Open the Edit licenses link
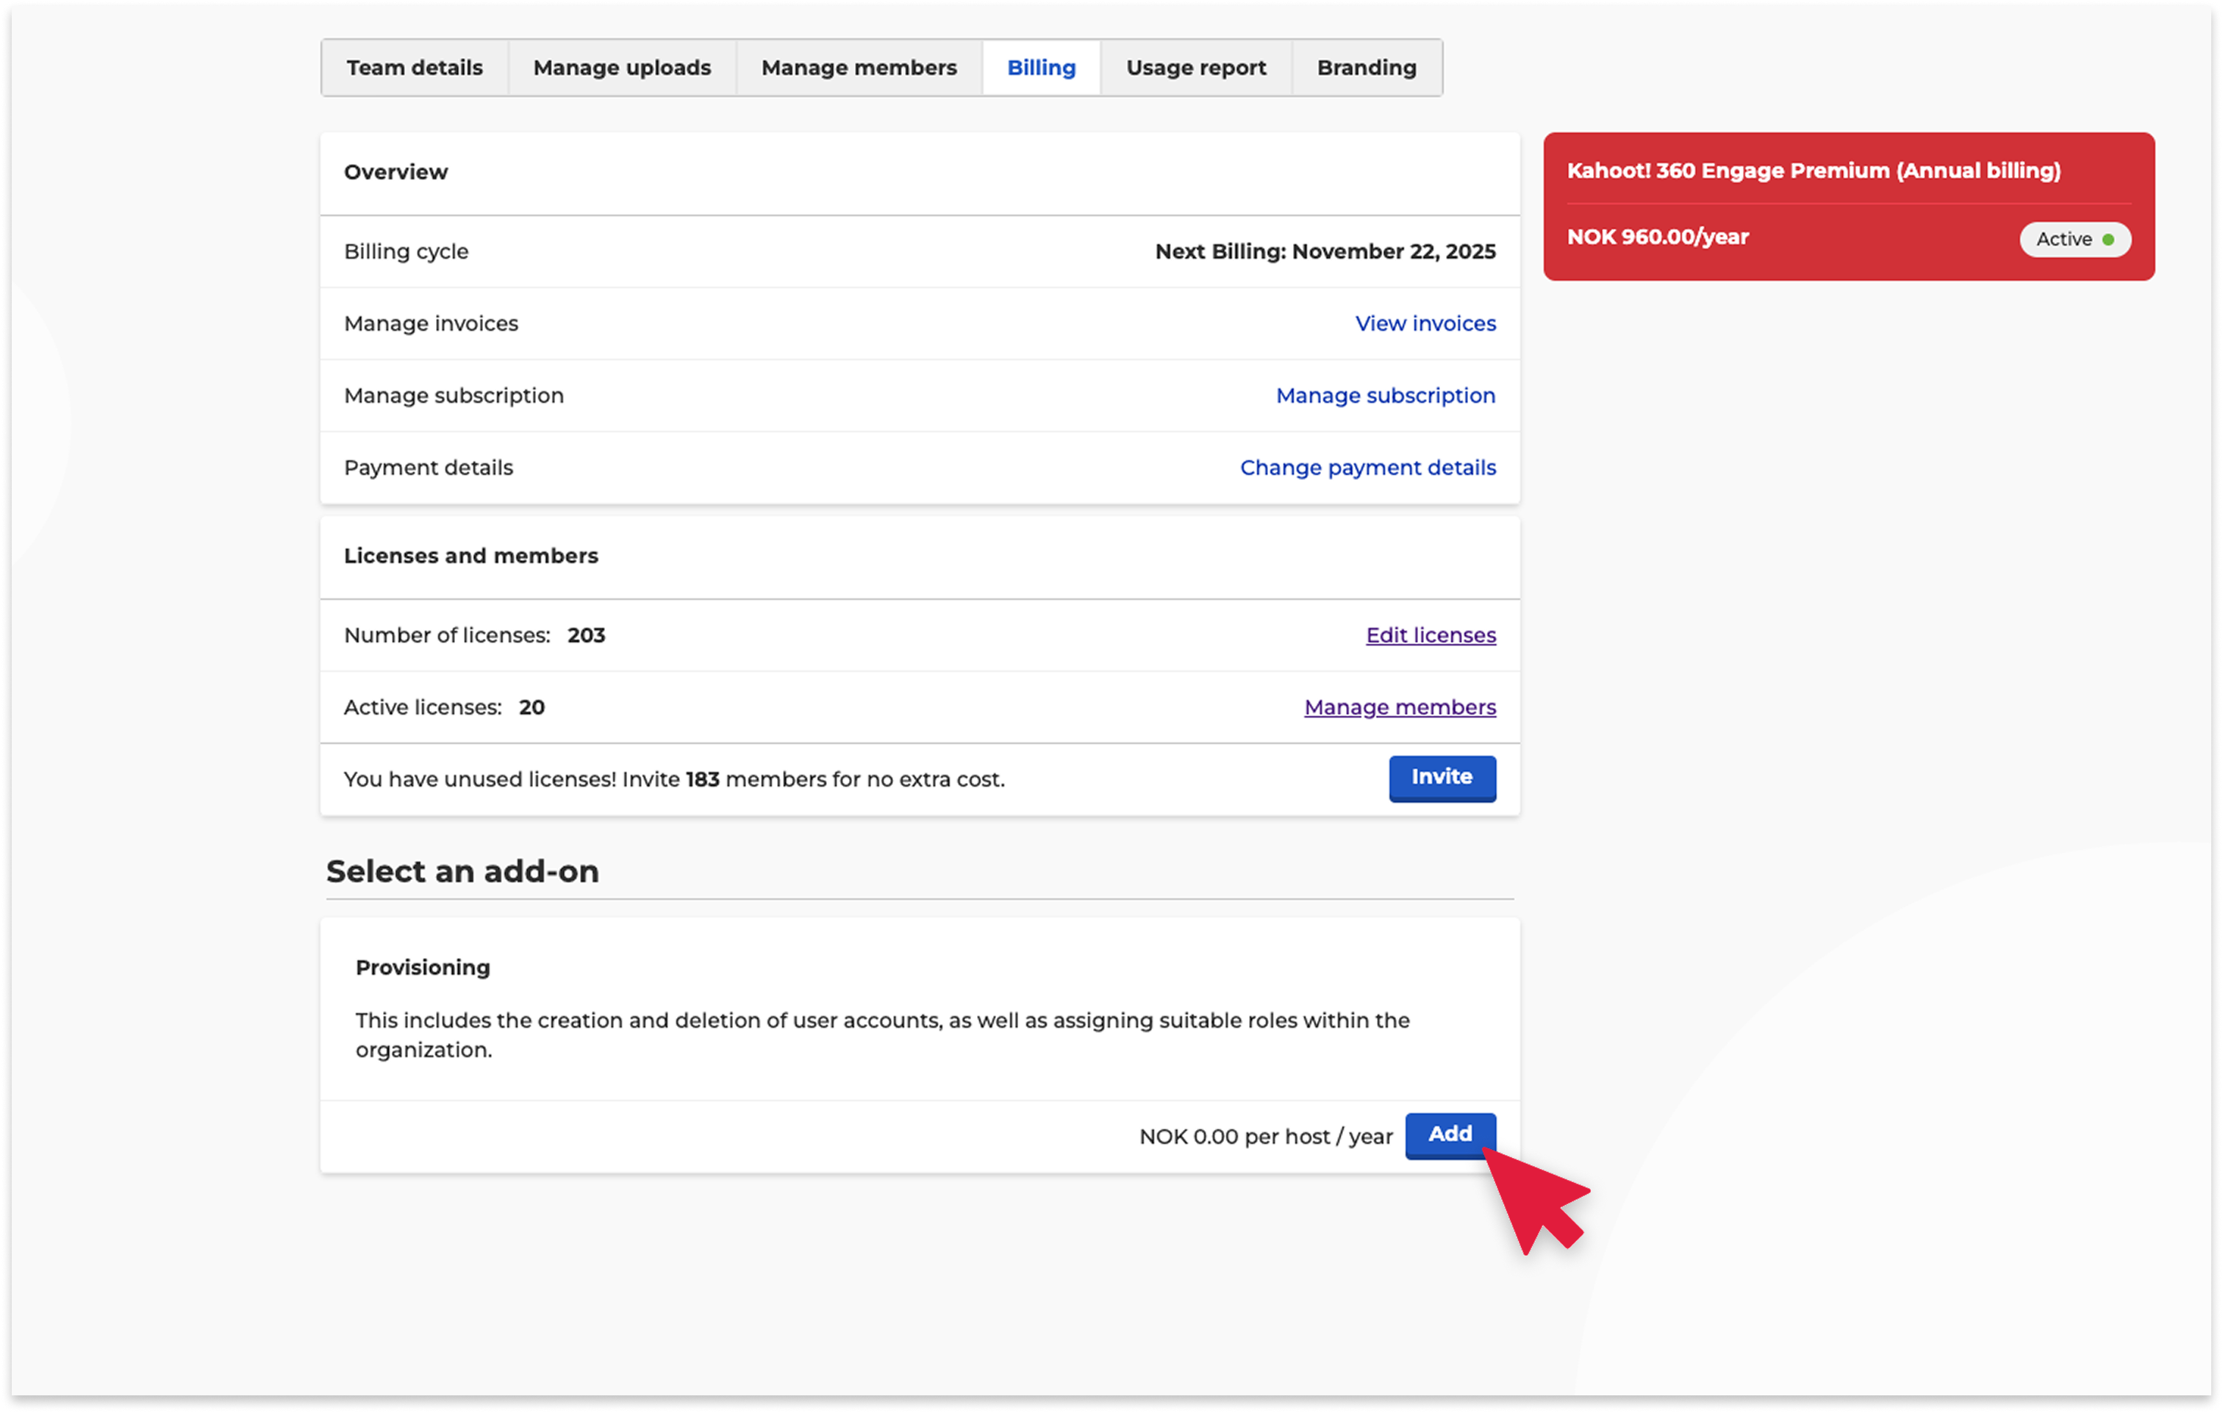 (1431, 635)
